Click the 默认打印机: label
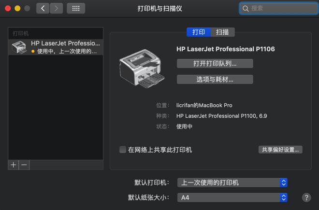Viewport: 319px width, 210px height. [152, 182]
